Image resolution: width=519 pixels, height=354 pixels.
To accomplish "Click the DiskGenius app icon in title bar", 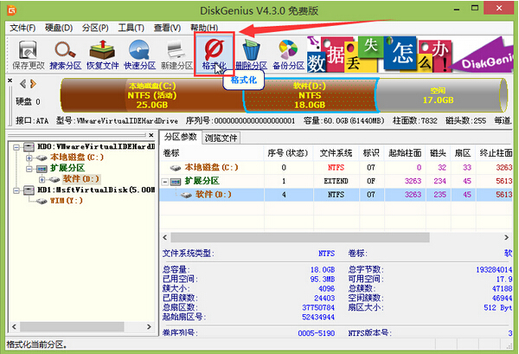I will coord(12,10).
